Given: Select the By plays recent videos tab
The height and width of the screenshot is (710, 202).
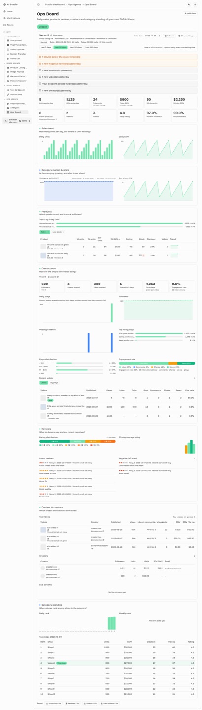Looking at the screenshot, I should 54,383.
